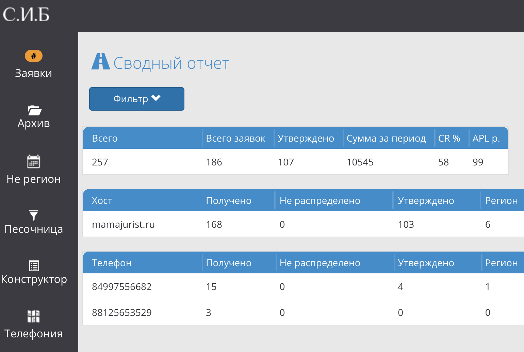Image resolution: width=524 pixels, height=352 pixels.
Task: Click the Всего заявок column header
Action: click(x=235, y=138)
